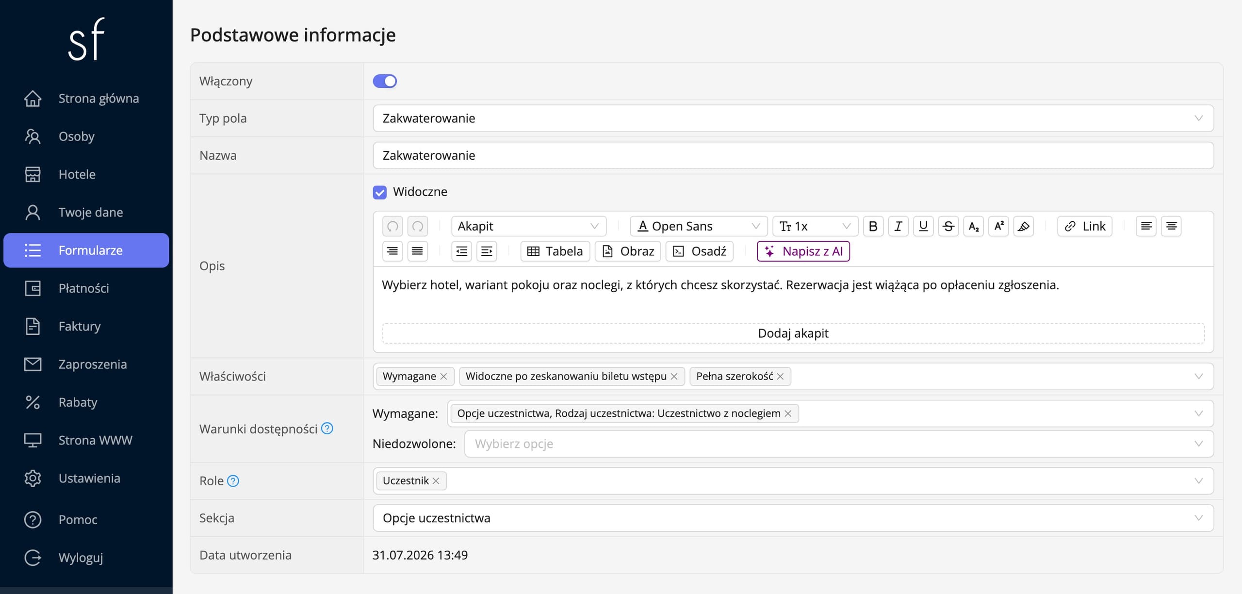The width and height of the screenshot is (1242, 594).
Task: Apply strikethrough formatting
Action: point(948,226)
